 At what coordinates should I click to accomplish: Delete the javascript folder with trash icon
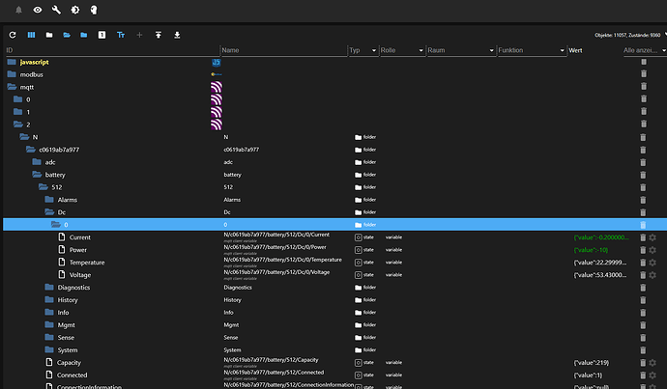(644, 62)
